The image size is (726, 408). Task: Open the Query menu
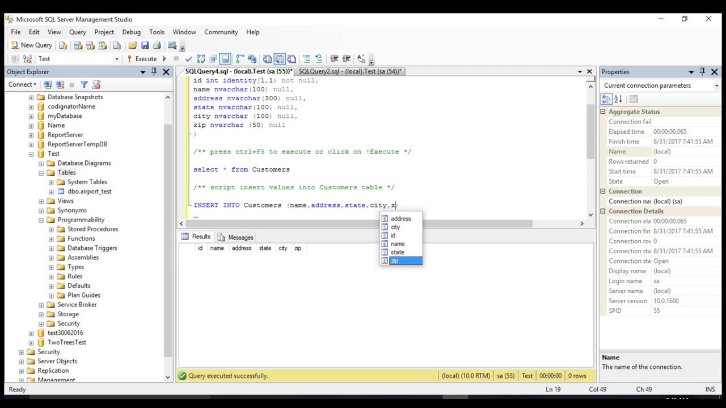tap(78, 32)
